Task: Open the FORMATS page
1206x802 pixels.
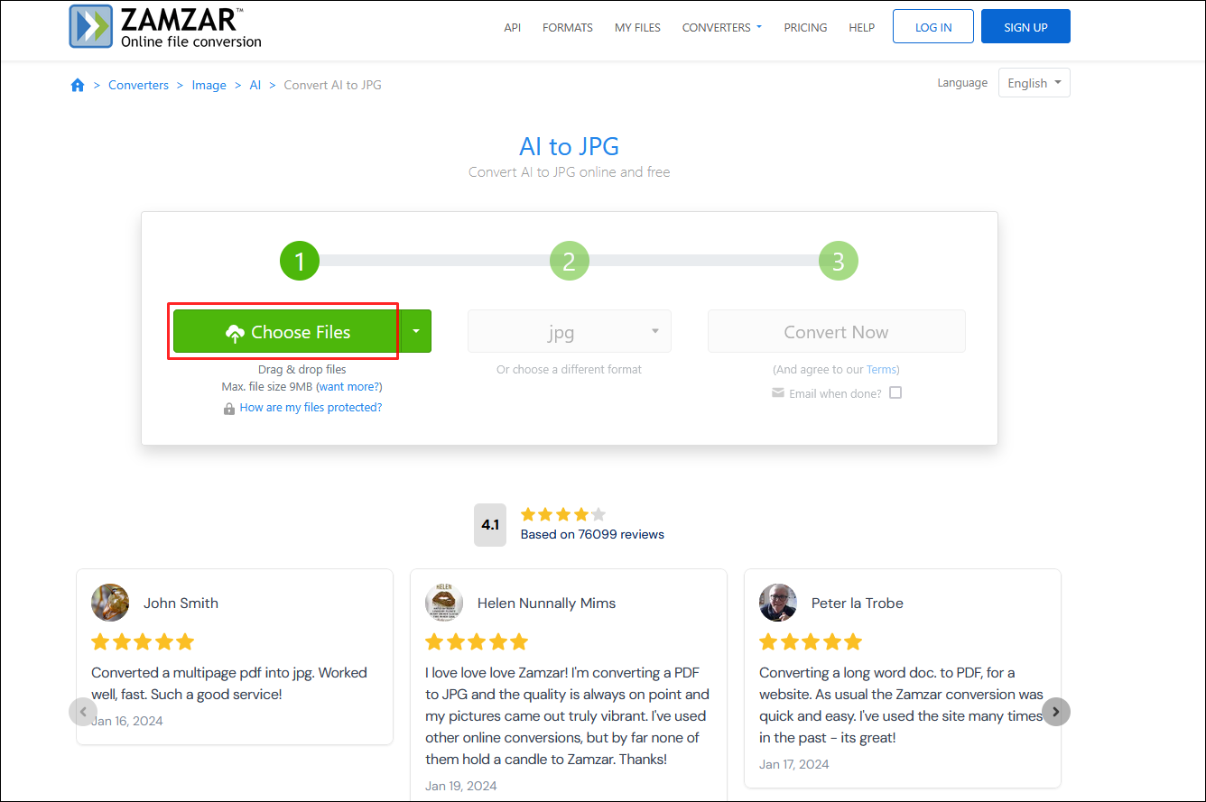Action: (x=568, y=28)
